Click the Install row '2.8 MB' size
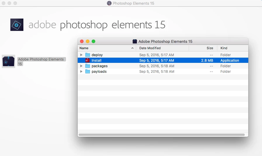262x156 pixels. coord(207,60)
